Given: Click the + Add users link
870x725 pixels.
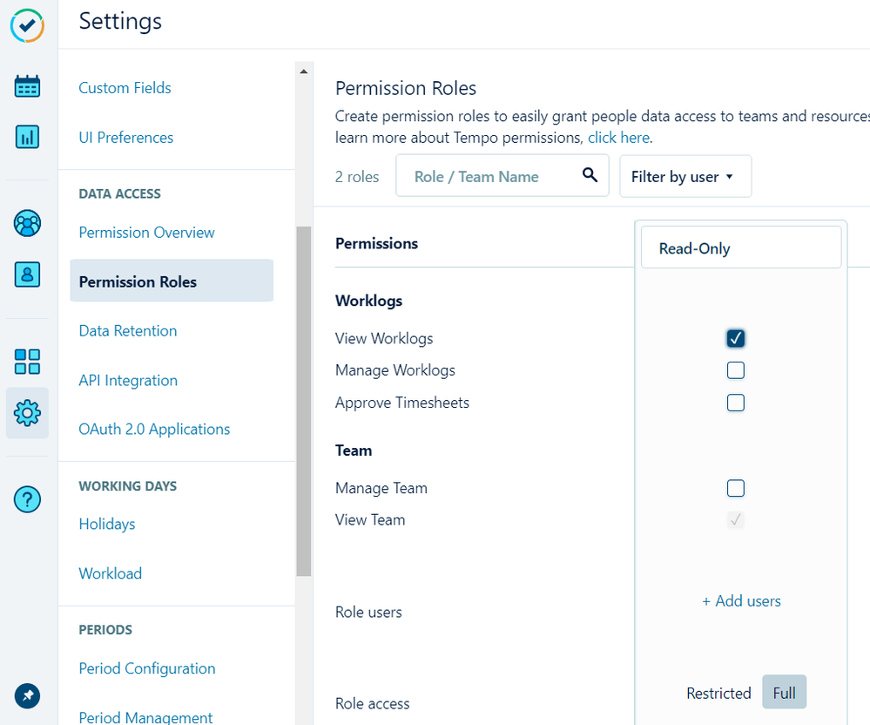Looking at the screenshot, I should [741, 600].
